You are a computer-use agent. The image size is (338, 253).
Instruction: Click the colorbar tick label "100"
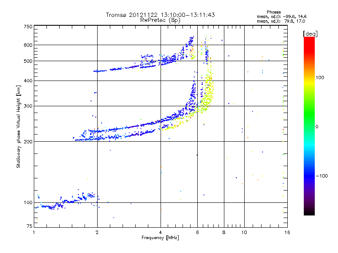tap(320, 78)
